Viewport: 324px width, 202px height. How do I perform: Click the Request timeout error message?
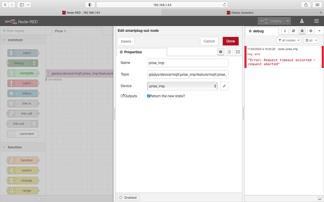(x=282, y=62)
